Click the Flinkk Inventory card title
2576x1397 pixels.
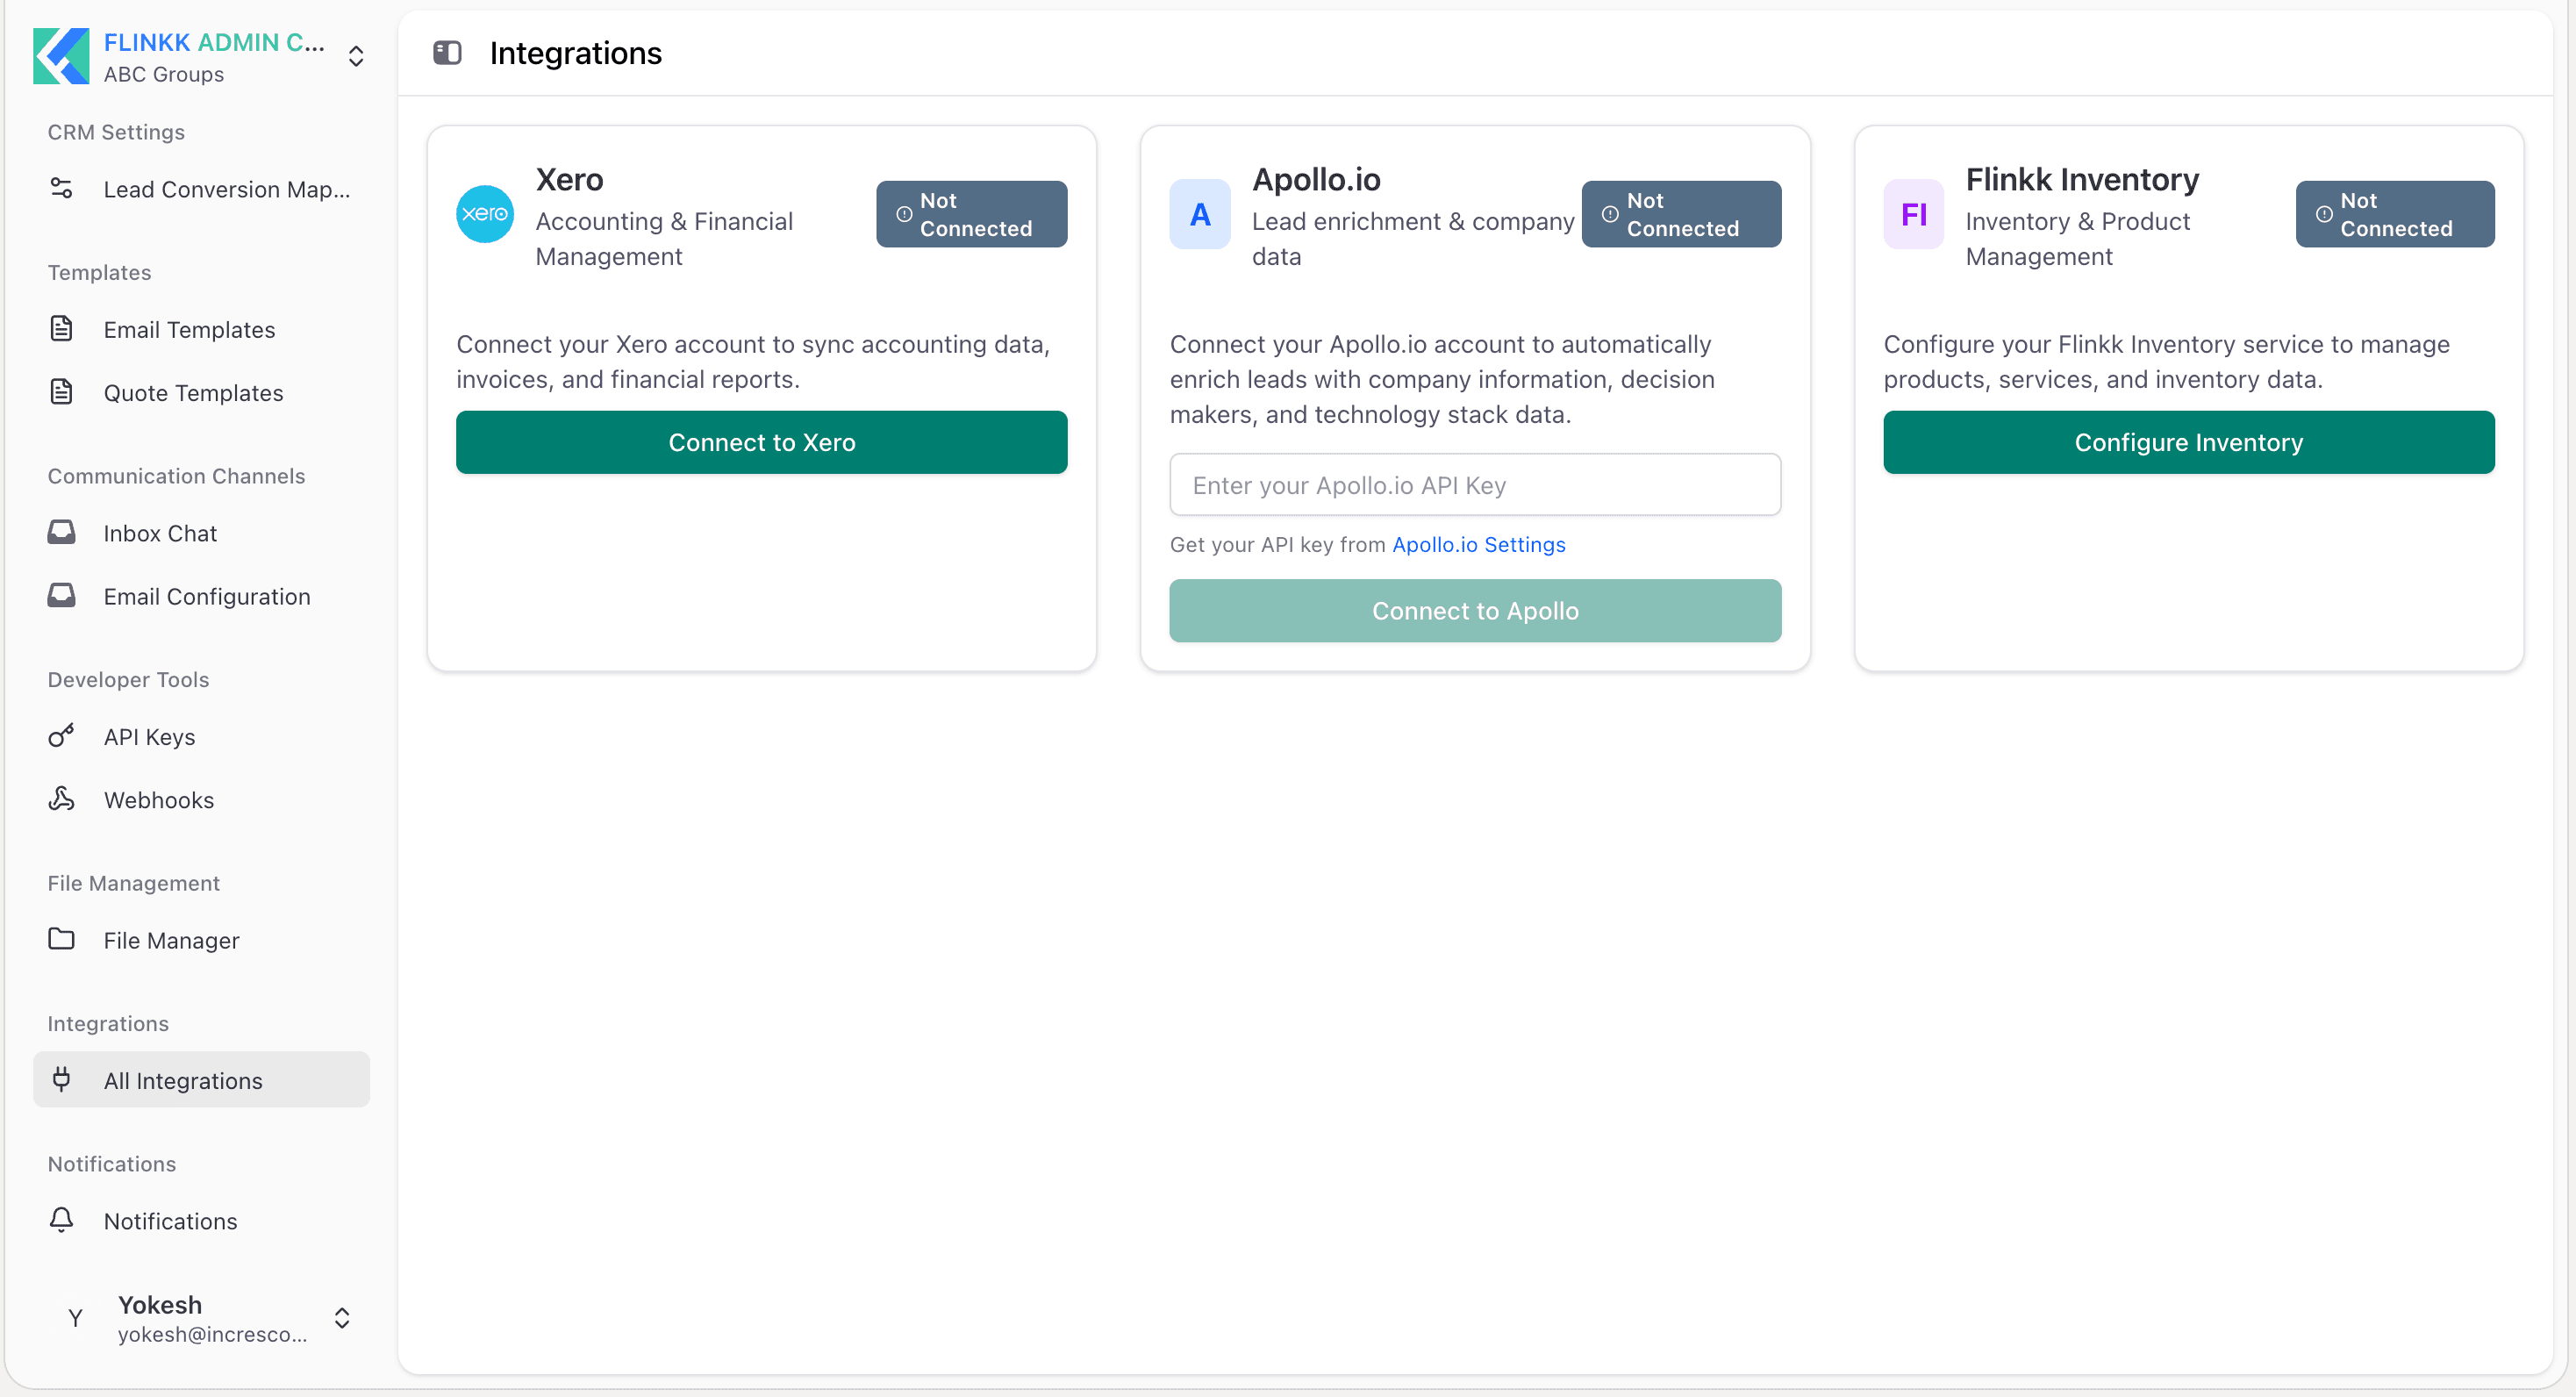pos(2082,180)
